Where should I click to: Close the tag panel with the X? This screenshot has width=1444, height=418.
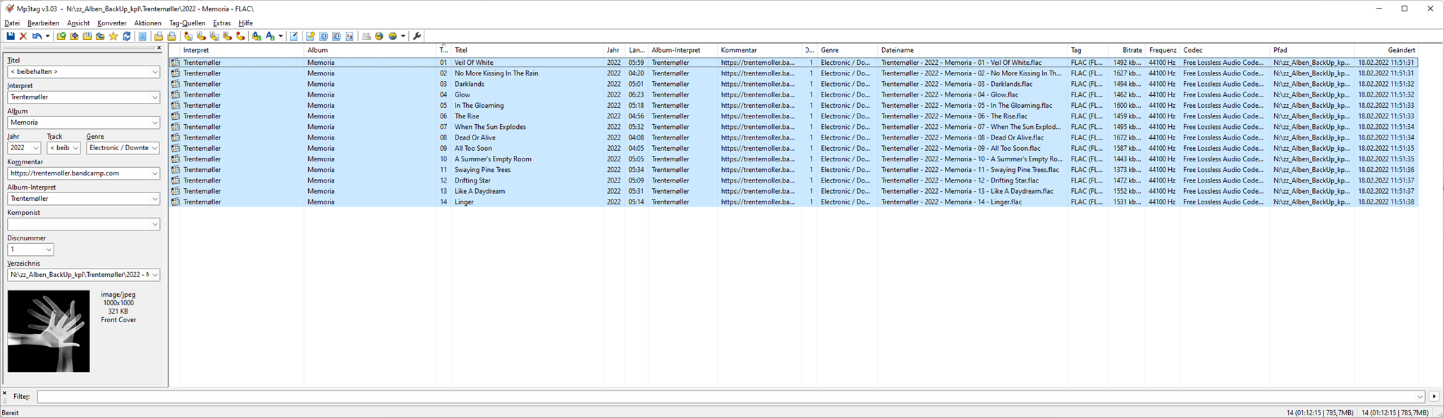pyautogui.click(x=159, y=48)
